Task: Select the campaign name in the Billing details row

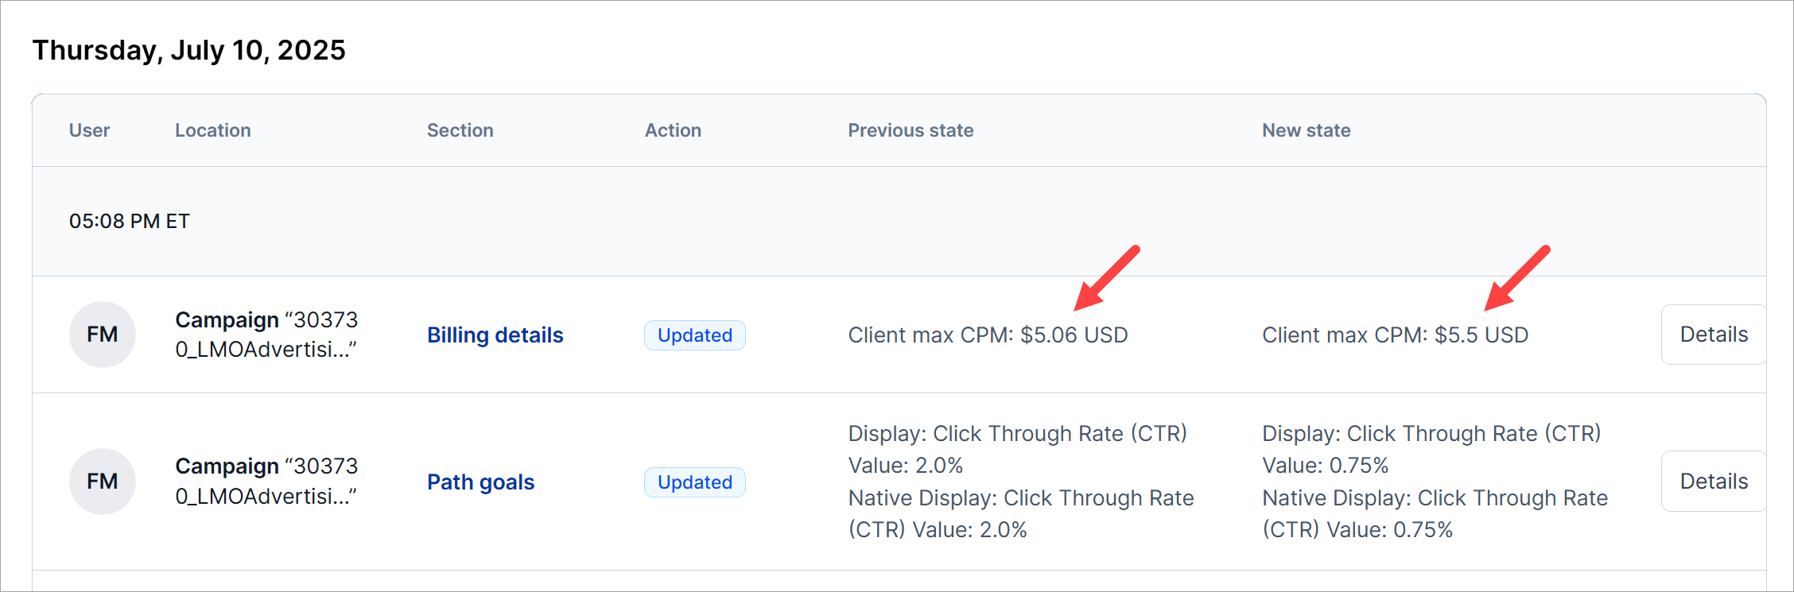Action: coord(266,335)
